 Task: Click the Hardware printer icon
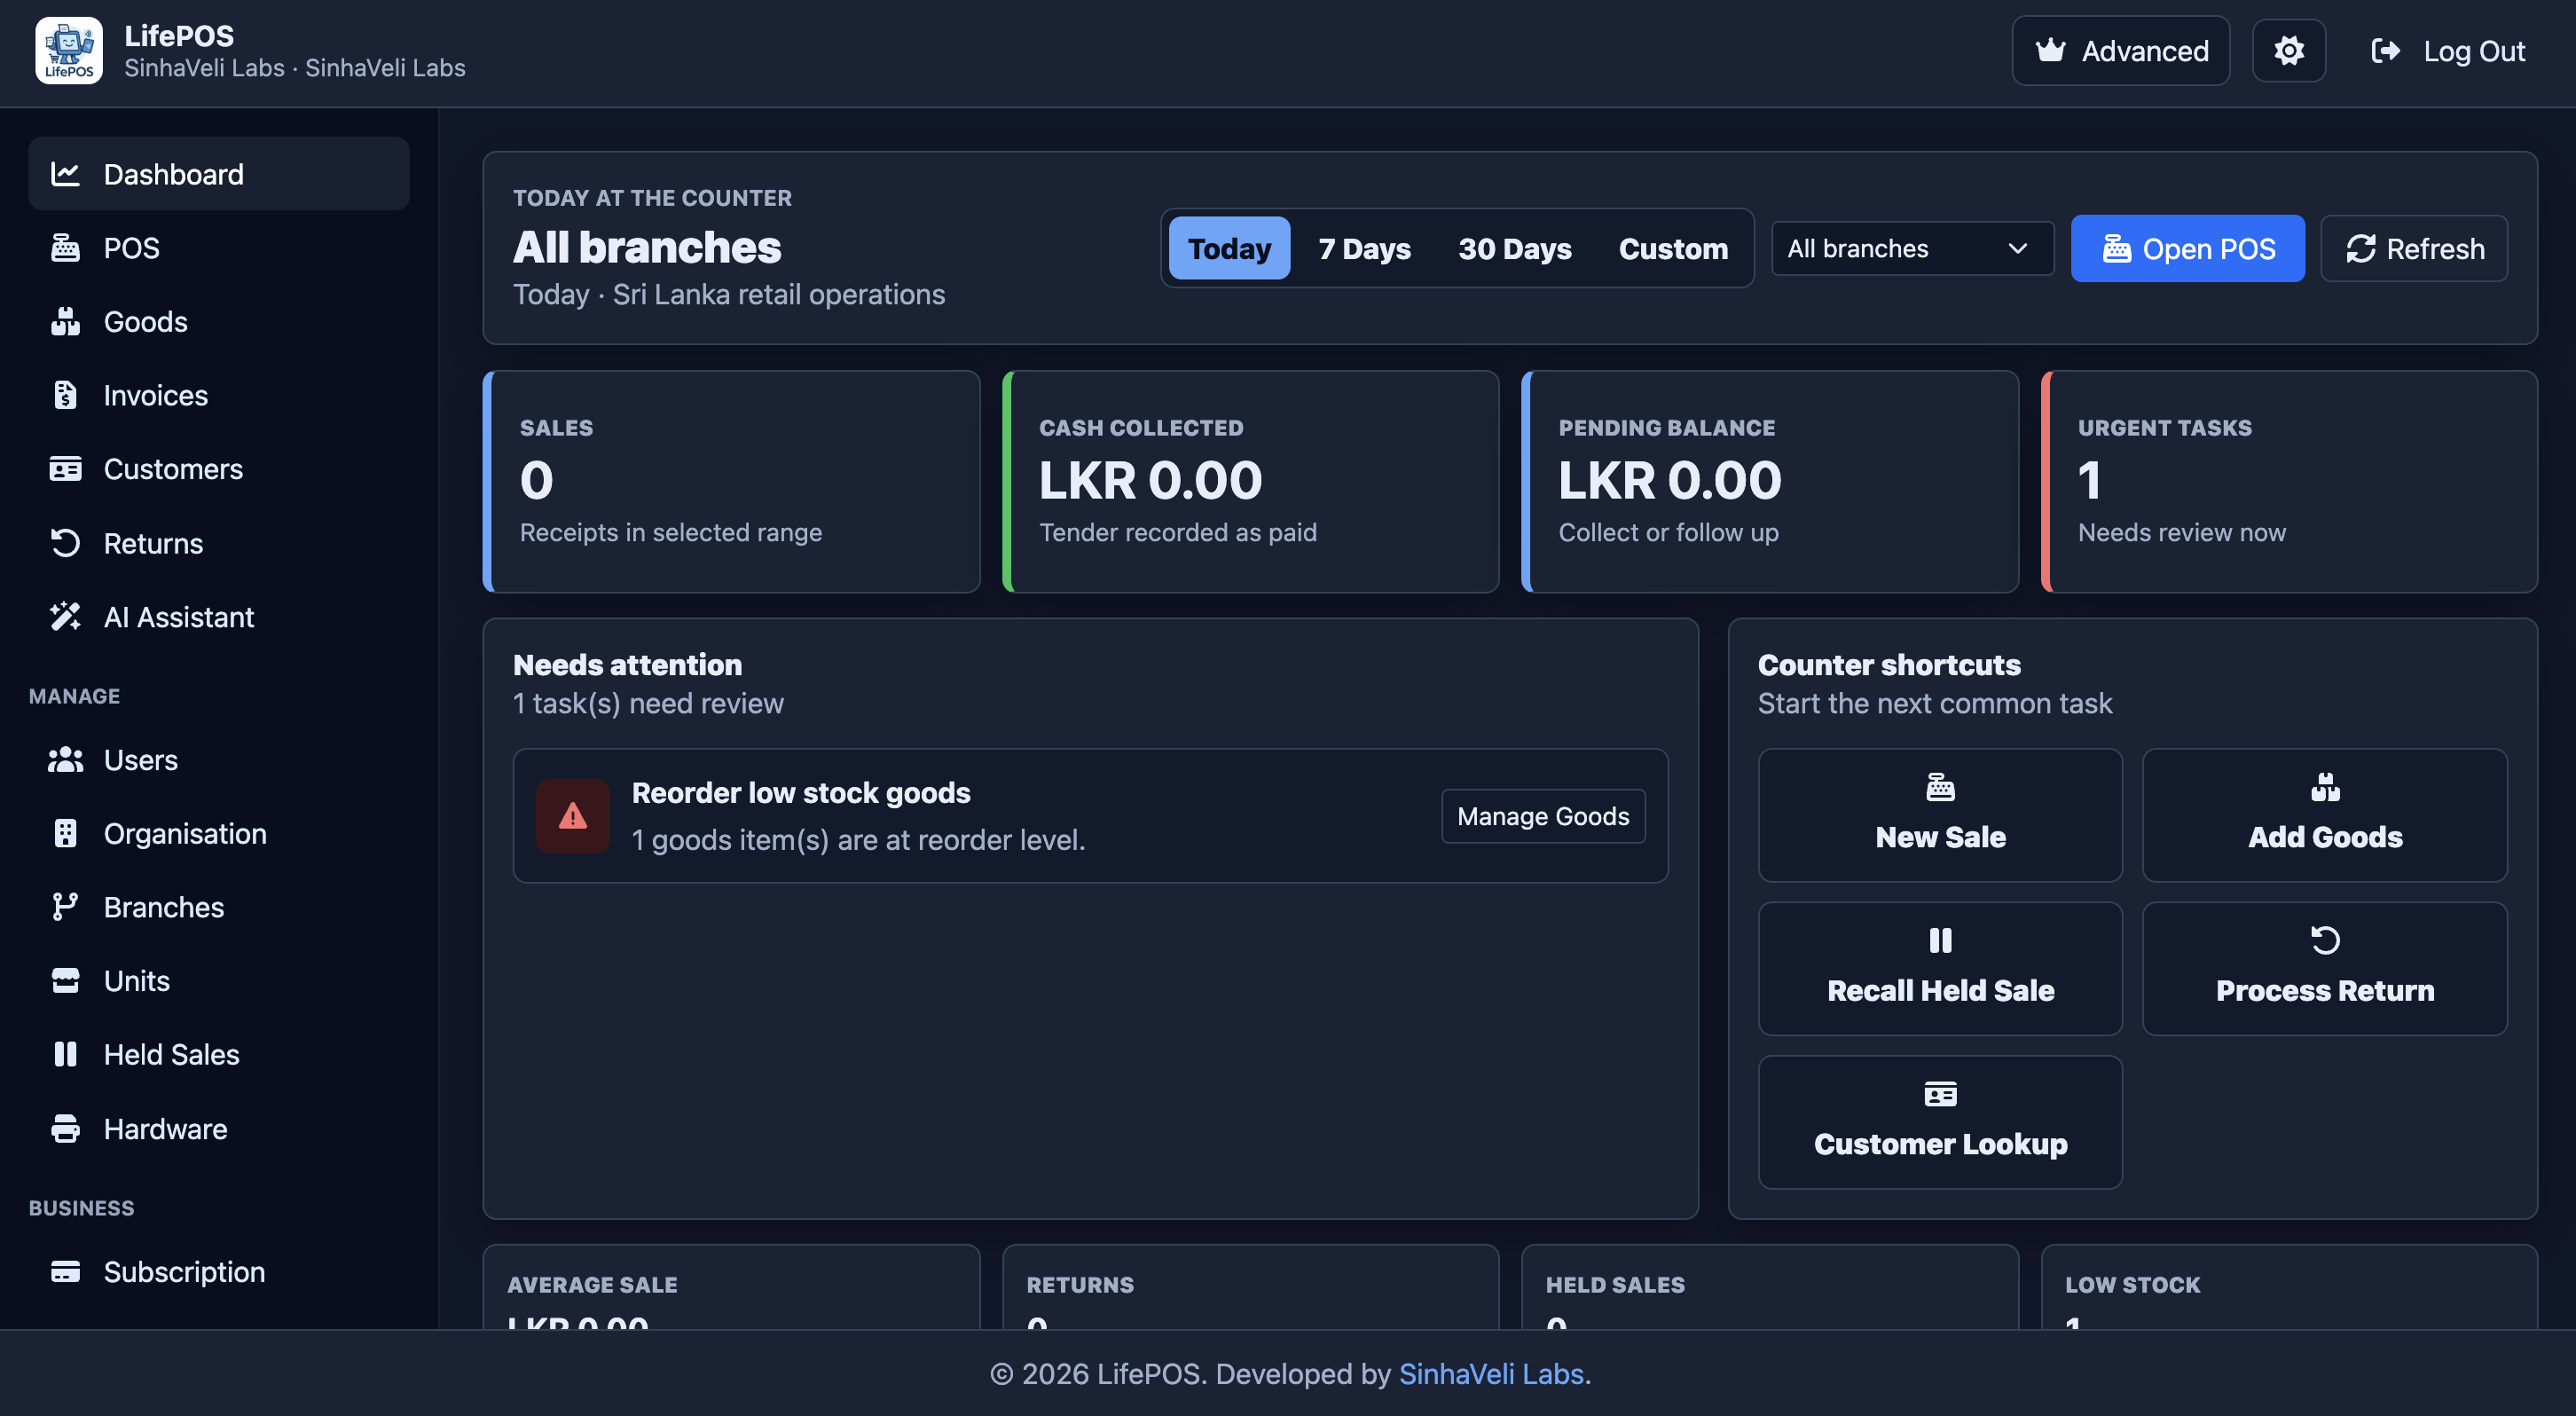point(65,1129)
